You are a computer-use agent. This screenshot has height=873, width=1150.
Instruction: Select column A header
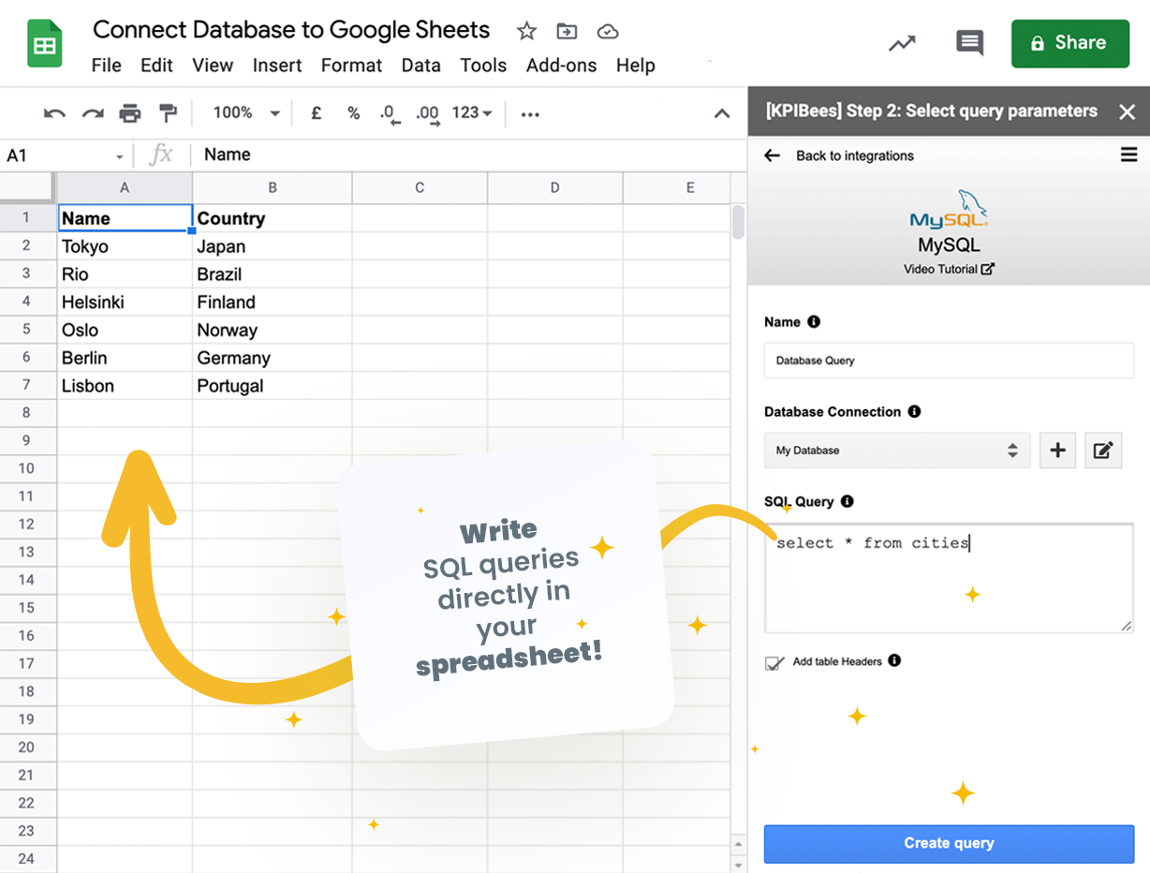tap(125, 187)
